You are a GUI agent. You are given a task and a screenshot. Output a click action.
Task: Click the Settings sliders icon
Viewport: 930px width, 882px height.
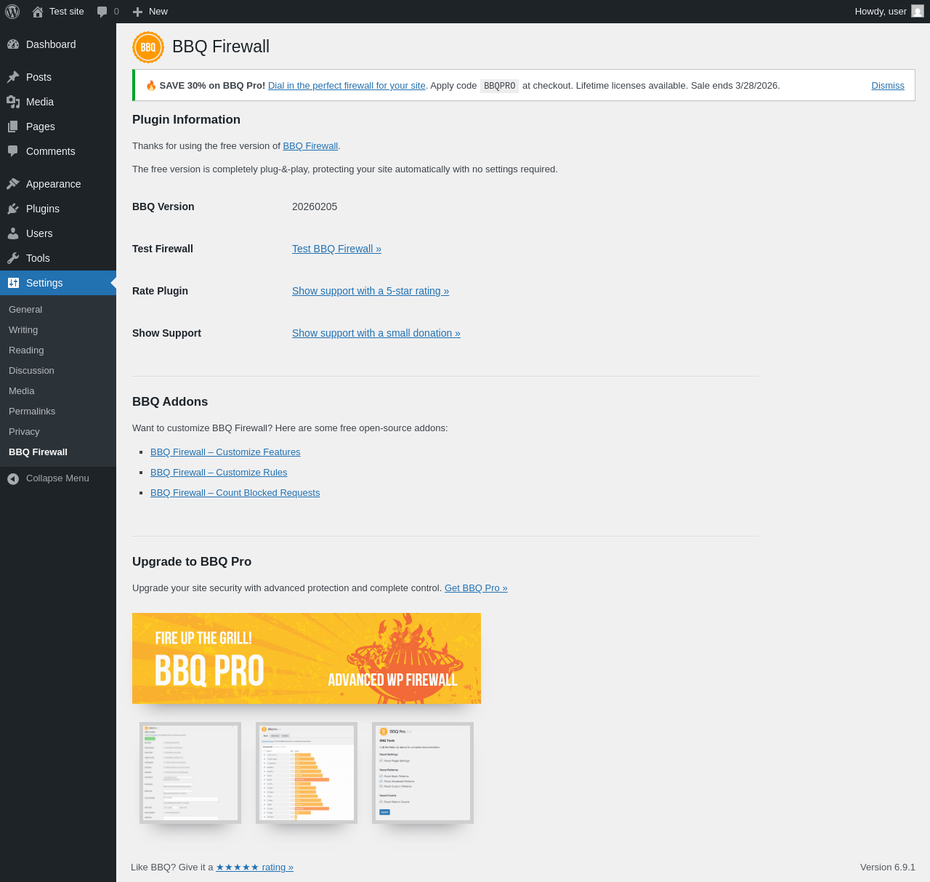coord(13,283)
